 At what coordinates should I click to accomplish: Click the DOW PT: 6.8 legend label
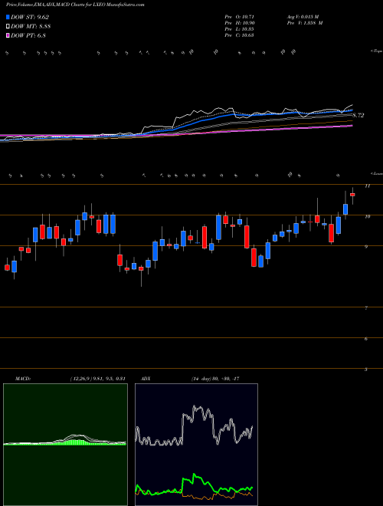(x=28, y=35)
